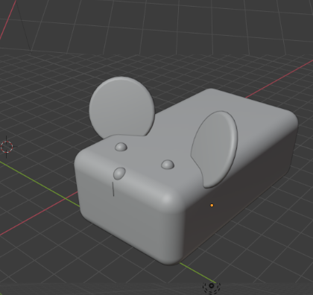This screenshot has height=295, width=313.
Task: Click the 3D cursor crosshair
Action: 7,147
